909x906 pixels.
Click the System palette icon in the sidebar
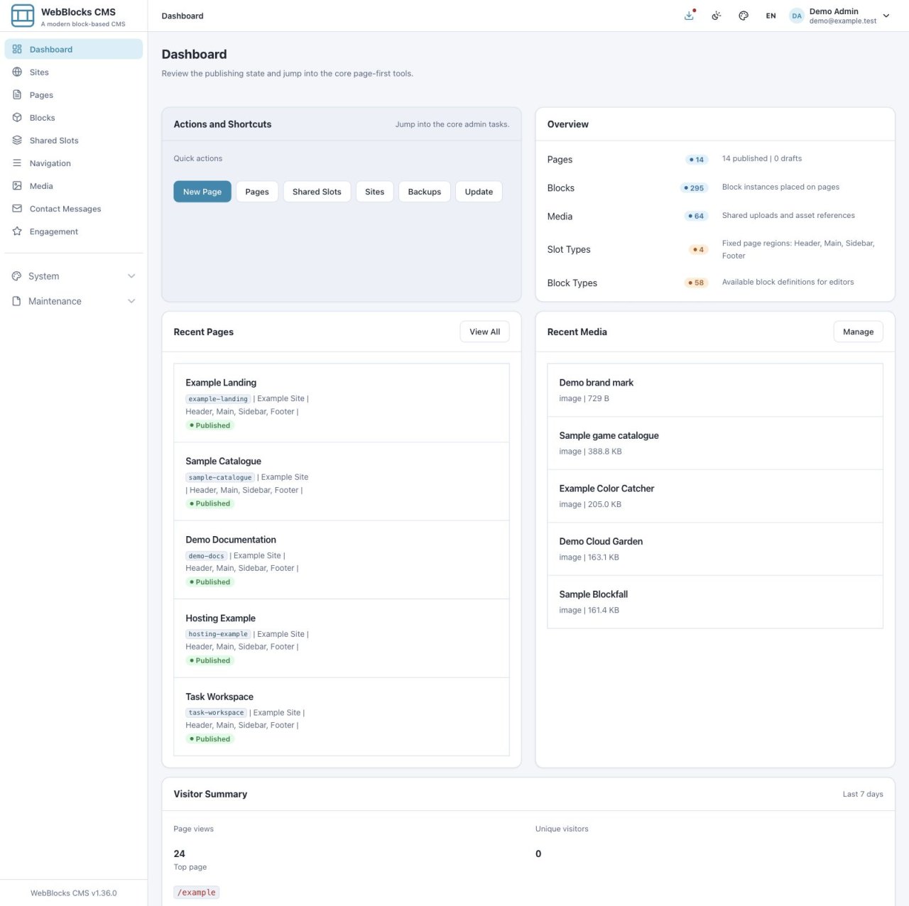[x=17, y=275]
